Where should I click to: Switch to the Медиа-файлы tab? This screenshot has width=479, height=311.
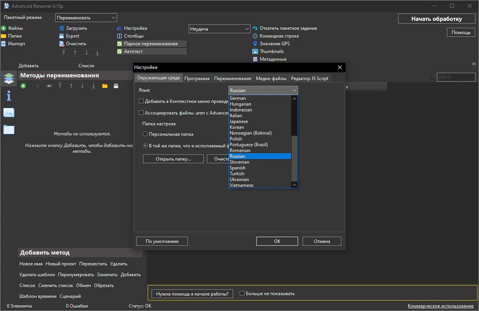click(271, 79)
